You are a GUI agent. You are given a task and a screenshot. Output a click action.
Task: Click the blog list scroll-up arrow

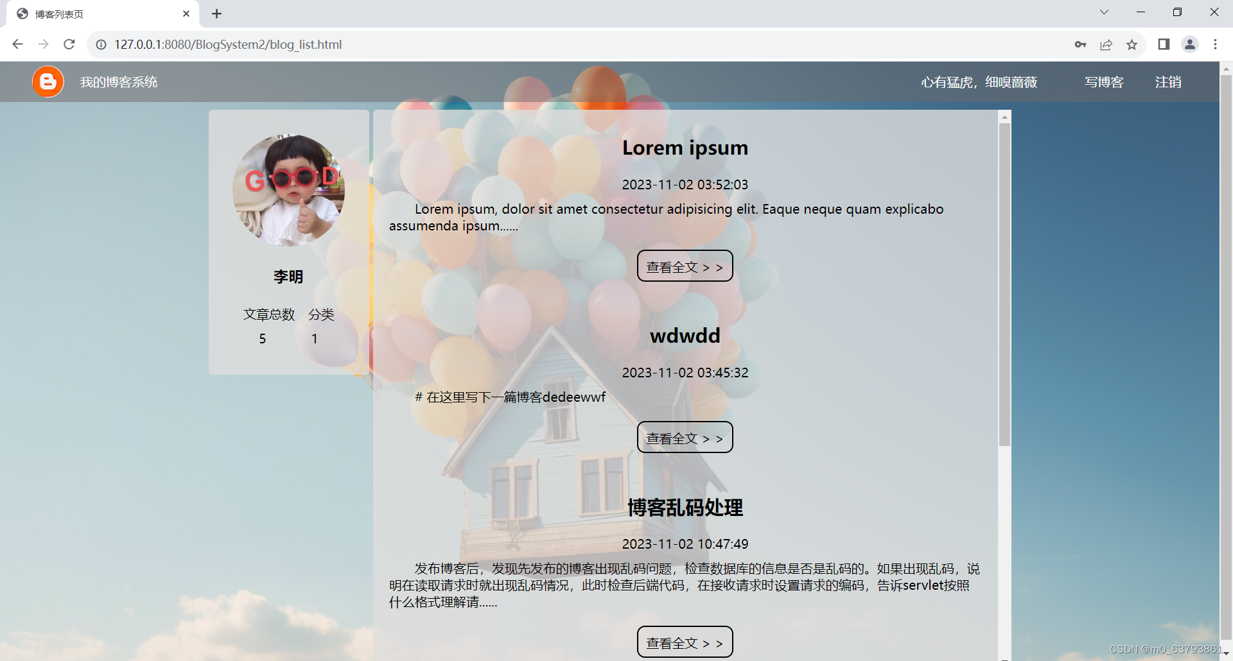pyautogui.click(x=1004, y=117)
